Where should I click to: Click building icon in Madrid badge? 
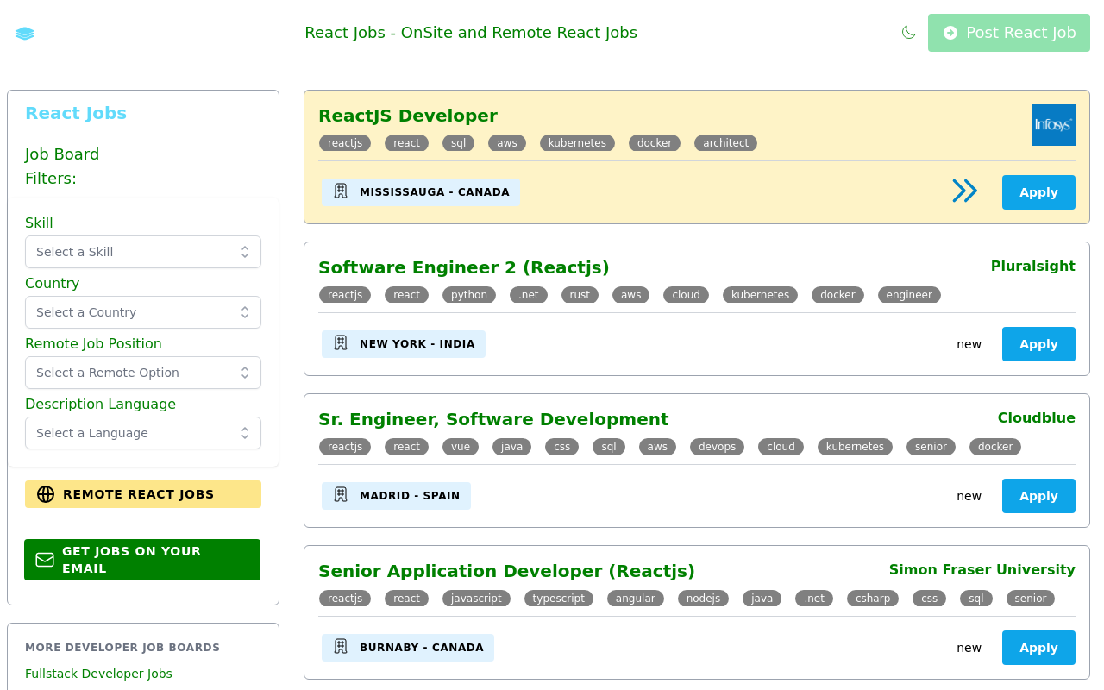[341, 495]
